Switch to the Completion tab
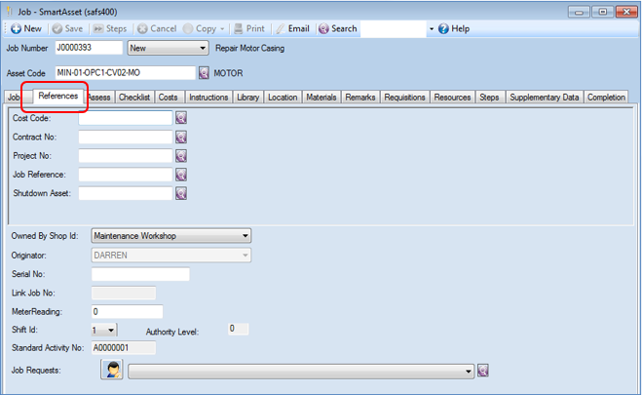 606,98
